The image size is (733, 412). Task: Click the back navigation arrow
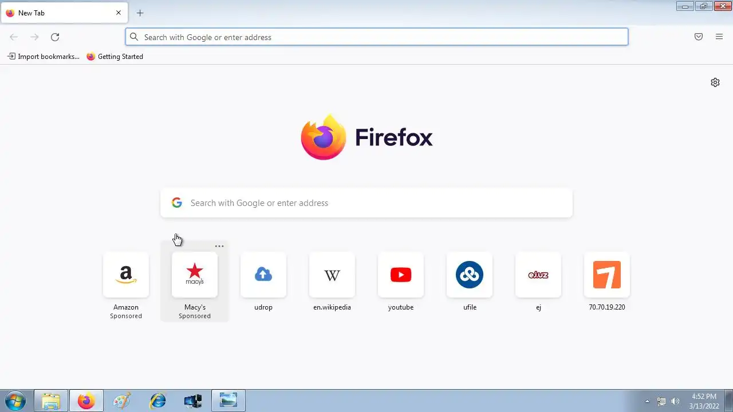(x=14, y=37)
